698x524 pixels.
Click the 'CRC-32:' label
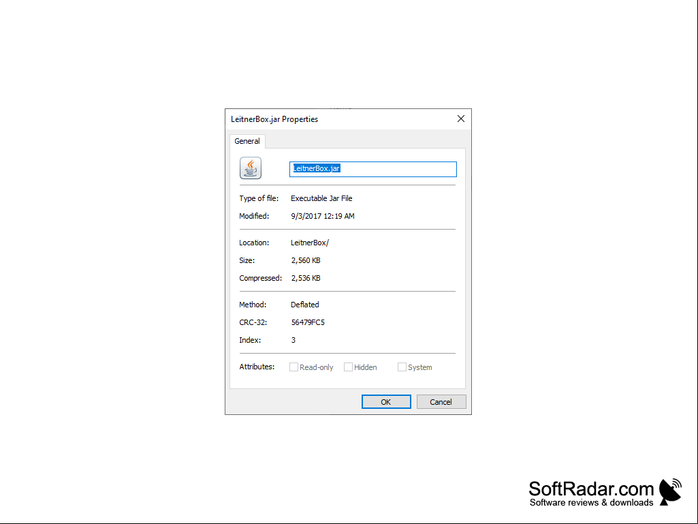253,322
